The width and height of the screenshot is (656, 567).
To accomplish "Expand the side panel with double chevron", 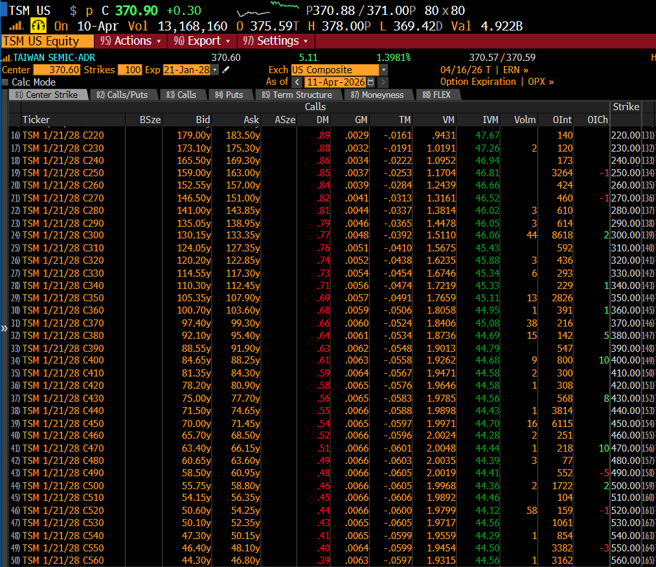I will (4, 329).
